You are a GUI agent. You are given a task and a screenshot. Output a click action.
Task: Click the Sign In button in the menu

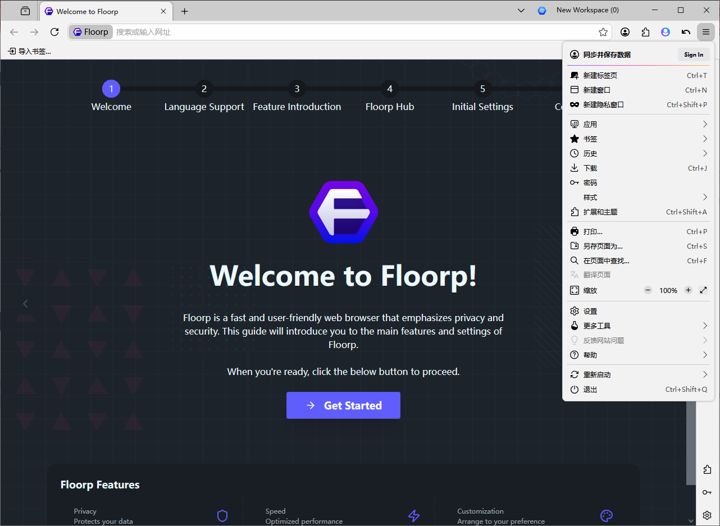point(694,54)
